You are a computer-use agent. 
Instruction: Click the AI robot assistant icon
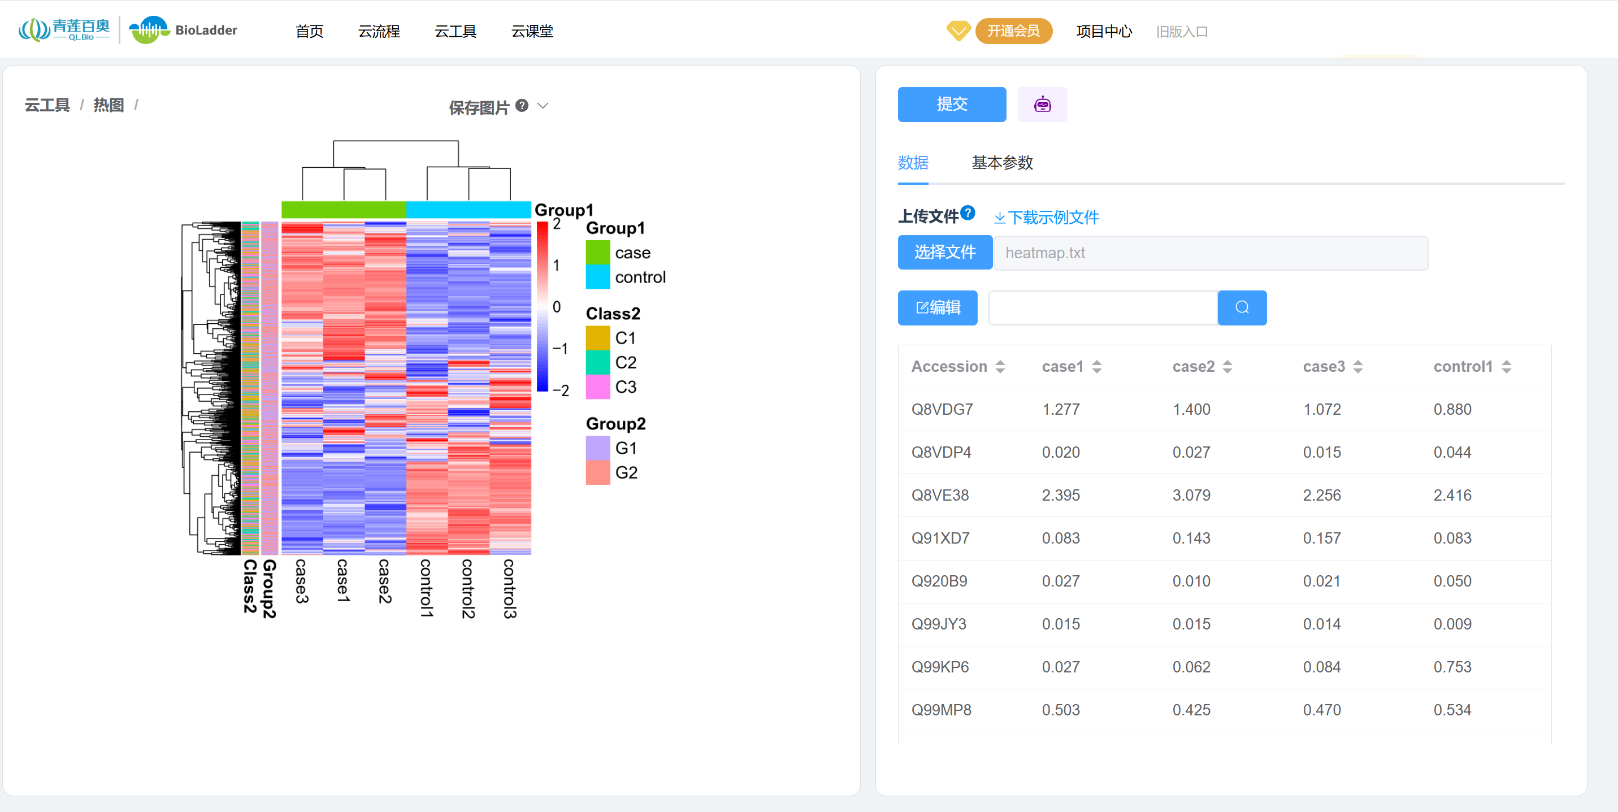pos(1042,104)
